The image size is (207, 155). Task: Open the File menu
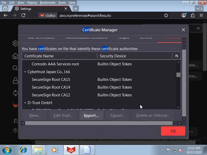pos(4,3)
